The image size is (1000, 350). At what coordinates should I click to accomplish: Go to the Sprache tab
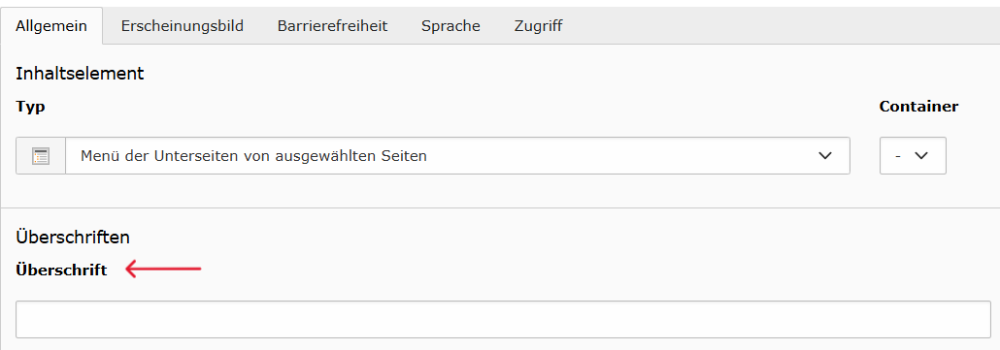pos(450,26)
